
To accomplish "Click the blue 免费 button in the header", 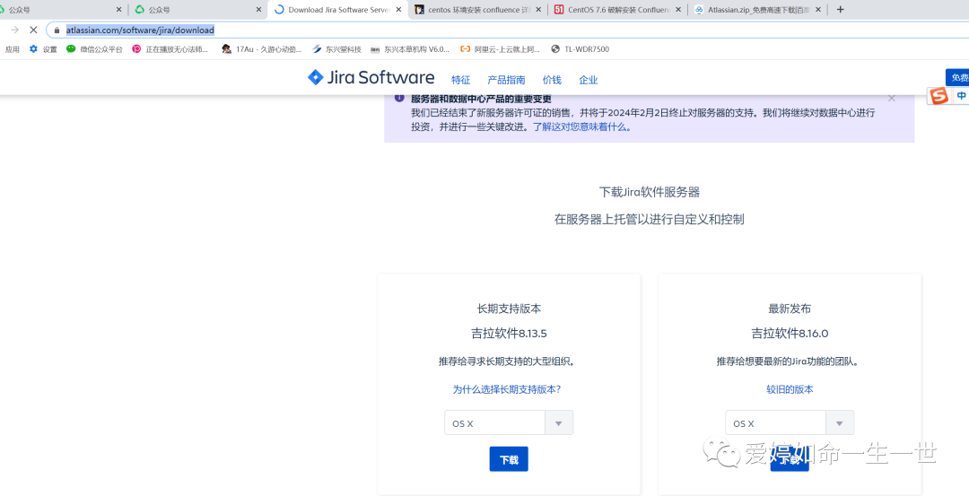I will tap(958, 78).
